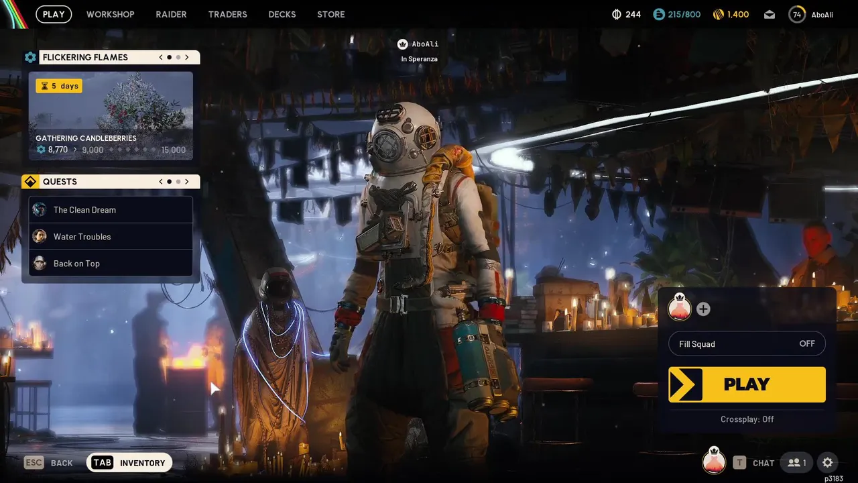
Task: Click the player emblem above AboAli nameplate
Action: click(402, 44)
